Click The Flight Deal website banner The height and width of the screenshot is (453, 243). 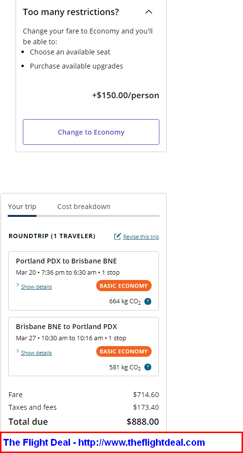(121, 442)
